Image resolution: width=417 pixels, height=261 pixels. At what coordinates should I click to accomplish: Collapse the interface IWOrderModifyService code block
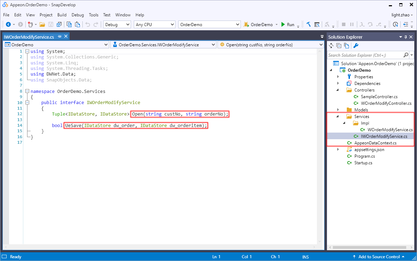pos(27,103)
